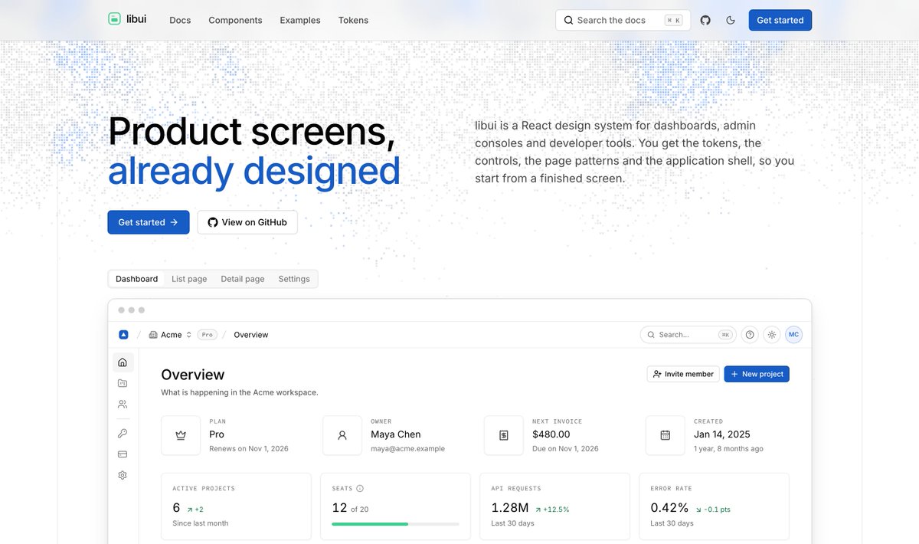This screenshot has width=919, height=544.
Task: Click the hero Get started arrow button
Action: 149,222
